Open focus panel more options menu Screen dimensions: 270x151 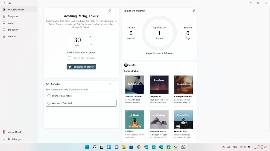click(x=116, y=11)
